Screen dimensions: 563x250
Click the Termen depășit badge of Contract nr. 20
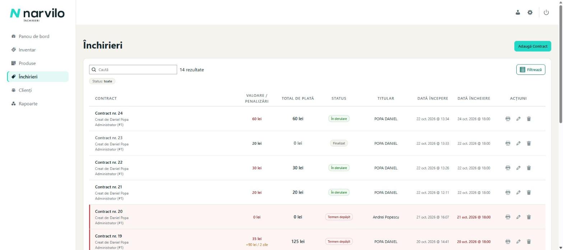[x=339, y=217]
